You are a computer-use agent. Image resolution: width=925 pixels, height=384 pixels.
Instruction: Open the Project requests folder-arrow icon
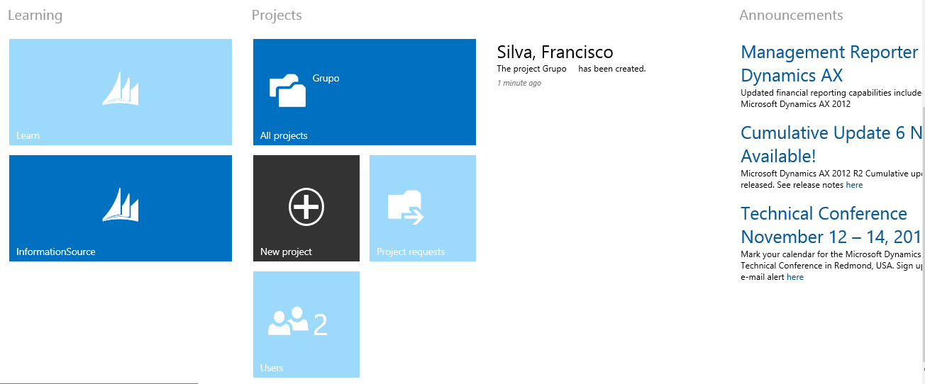406,208
